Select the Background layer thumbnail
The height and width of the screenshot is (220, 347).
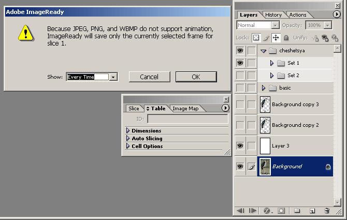pos(265,167)
